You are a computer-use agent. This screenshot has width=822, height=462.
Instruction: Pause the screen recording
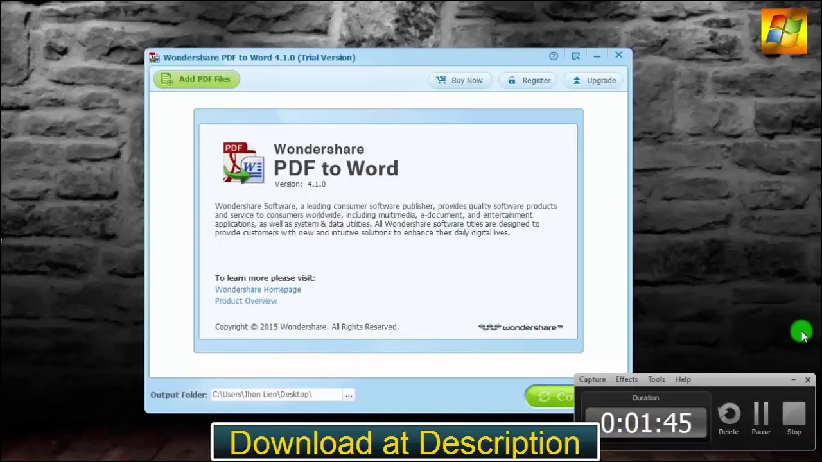(x=761, y=419)
